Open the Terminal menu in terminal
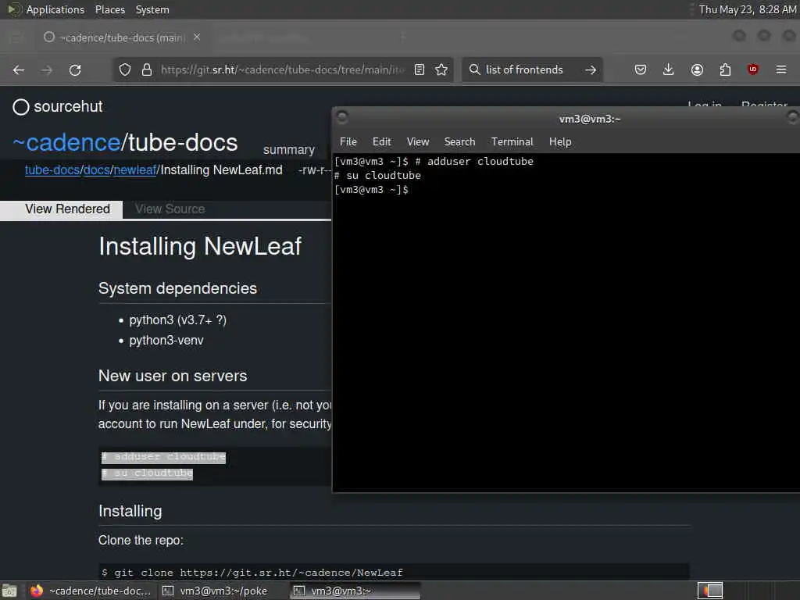 [512, 142]
